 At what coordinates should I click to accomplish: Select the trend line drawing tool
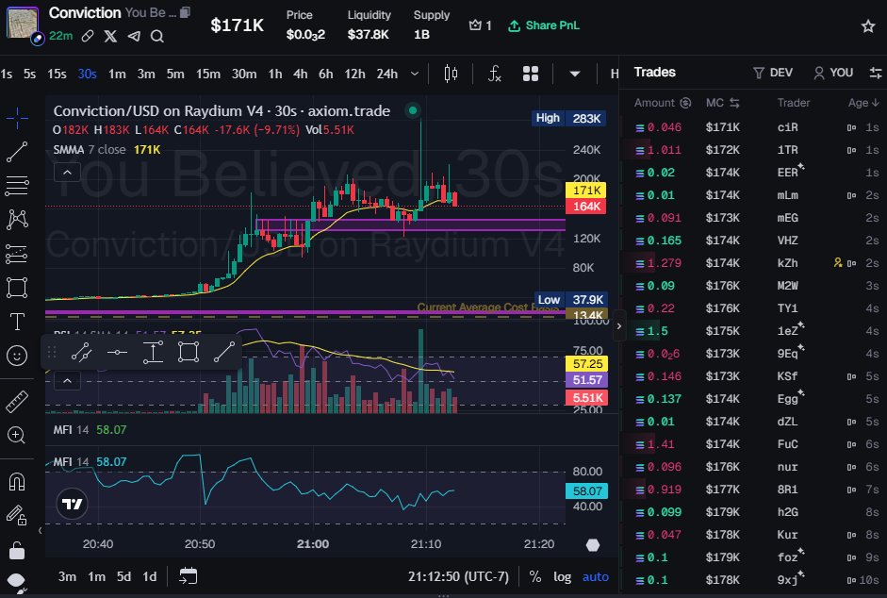pyautogui.click(x=17, y=152)
